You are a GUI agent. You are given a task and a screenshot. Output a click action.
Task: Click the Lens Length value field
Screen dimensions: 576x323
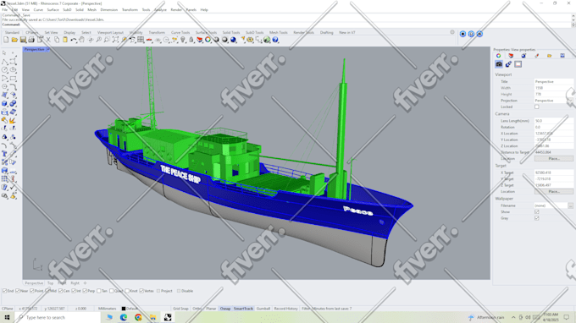click(554, 121)
